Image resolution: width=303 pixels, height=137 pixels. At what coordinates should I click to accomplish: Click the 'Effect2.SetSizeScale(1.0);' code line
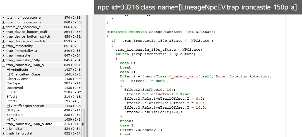(x=153, y=112)
